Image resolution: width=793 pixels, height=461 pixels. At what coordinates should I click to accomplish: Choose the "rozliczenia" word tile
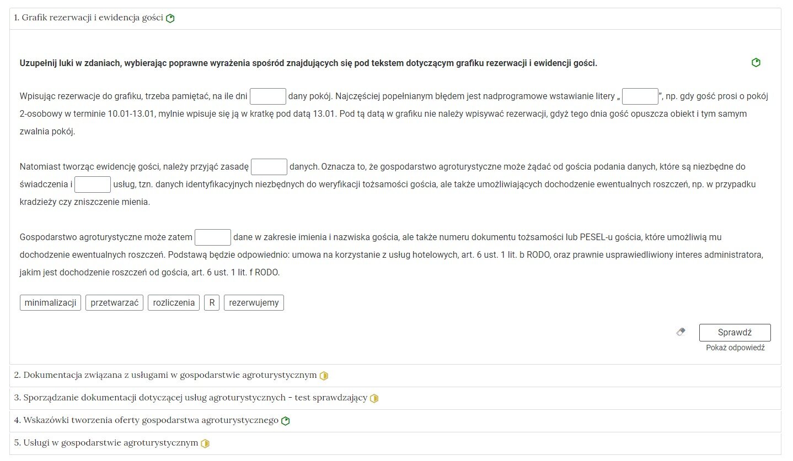click(174, 302)
